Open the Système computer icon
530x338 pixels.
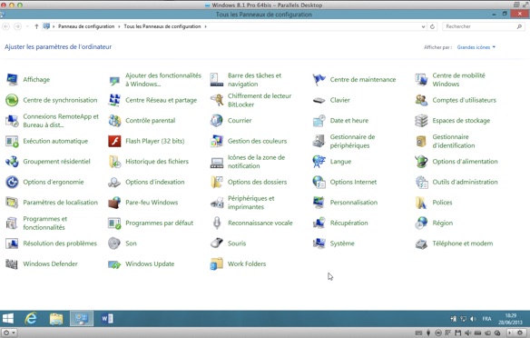(x=319, y=244)
